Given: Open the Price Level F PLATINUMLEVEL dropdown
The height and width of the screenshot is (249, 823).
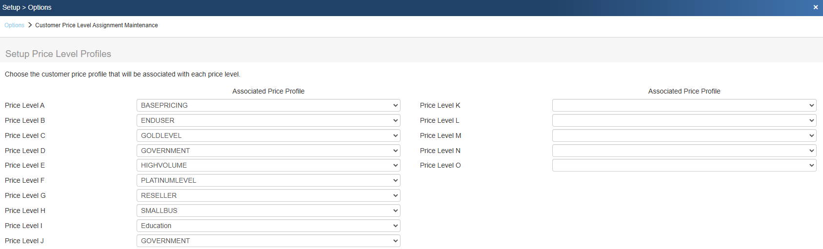Looking at the screenshot, I should click(x=268, y=180).
